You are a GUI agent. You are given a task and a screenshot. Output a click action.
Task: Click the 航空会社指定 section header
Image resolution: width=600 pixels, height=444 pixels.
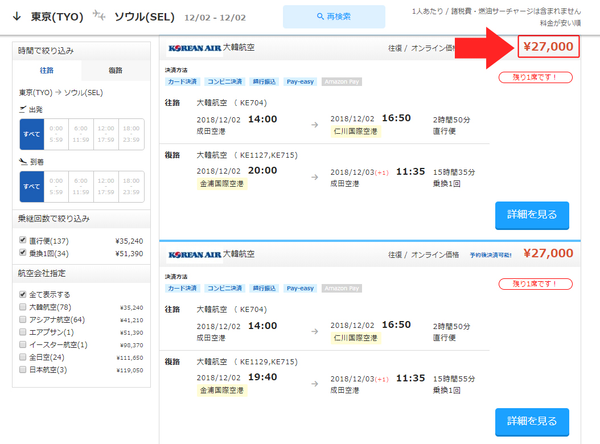click(x=81, y=273)
